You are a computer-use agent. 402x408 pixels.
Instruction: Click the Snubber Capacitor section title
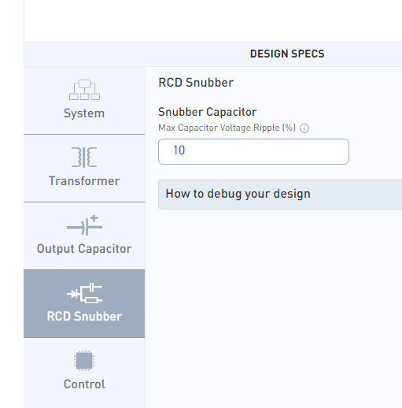(x=208, y=112)
